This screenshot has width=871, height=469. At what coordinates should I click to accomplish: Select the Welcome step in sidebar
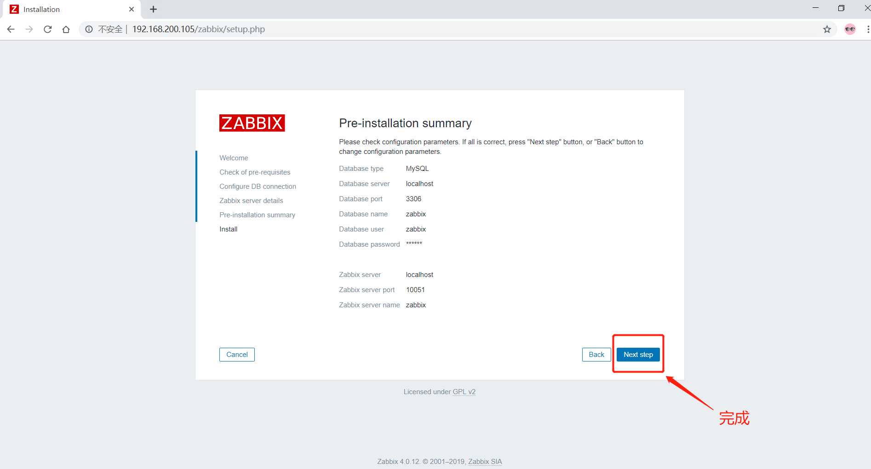[234, 158]
